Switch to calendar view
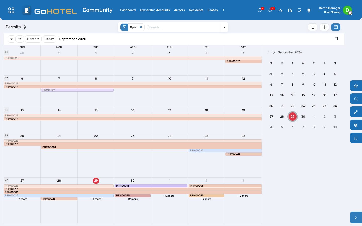This screenshot has height=226, width=362. tap(336, 27)
